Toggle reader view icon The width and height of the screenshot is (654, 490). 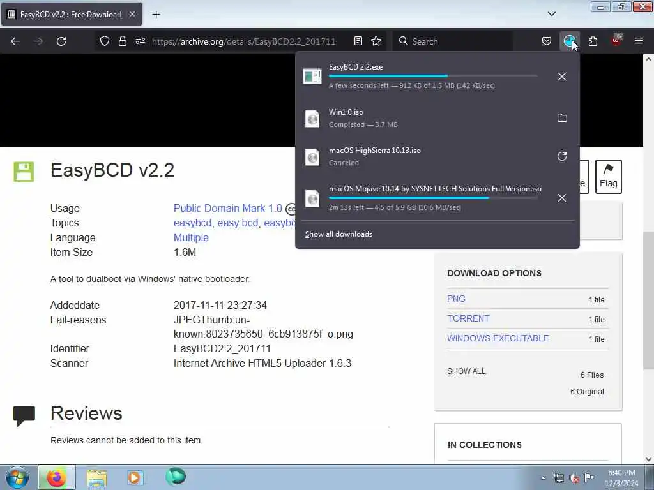click(358, 41)
